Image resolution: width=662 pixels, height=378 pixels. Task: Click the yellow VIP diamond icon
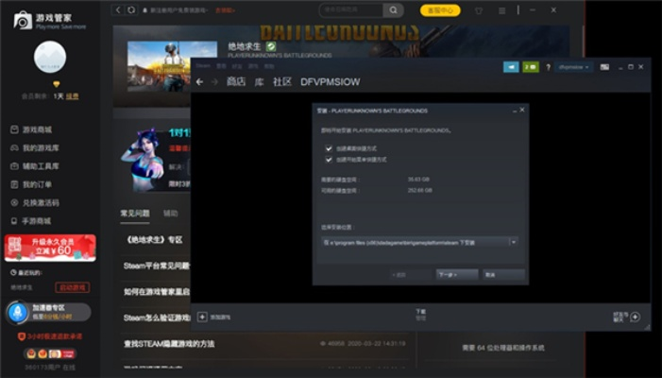[x=56, y=84]
